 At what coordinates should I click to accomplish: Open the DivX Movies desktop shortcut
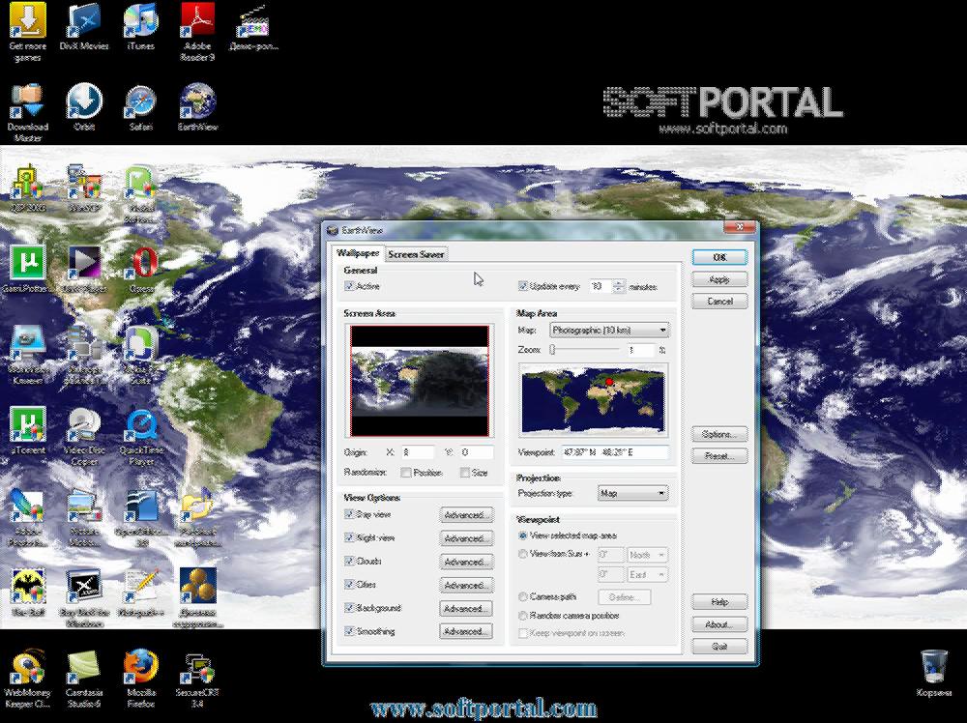click(84, 27)
